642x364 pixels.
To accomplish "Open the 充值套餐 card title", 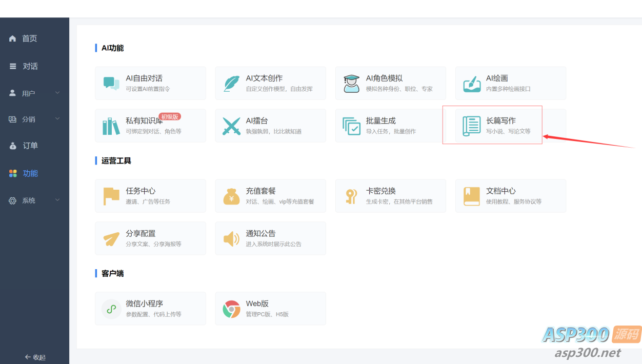I will coord(261,191).
